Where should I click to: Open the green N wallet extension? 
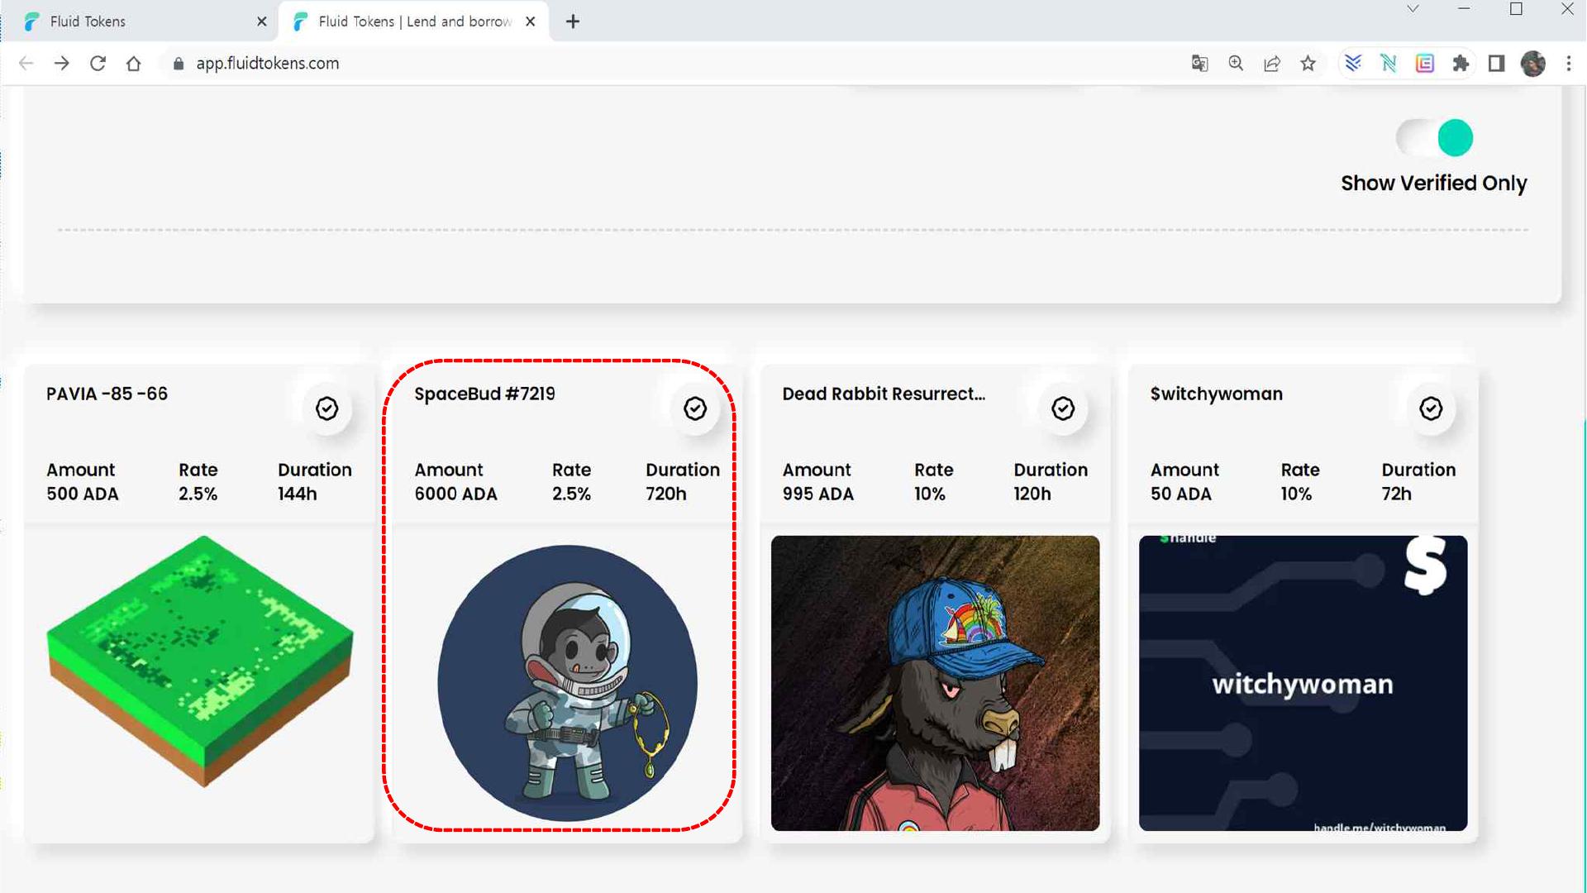pyautogui.click(x=1389, y=64)
